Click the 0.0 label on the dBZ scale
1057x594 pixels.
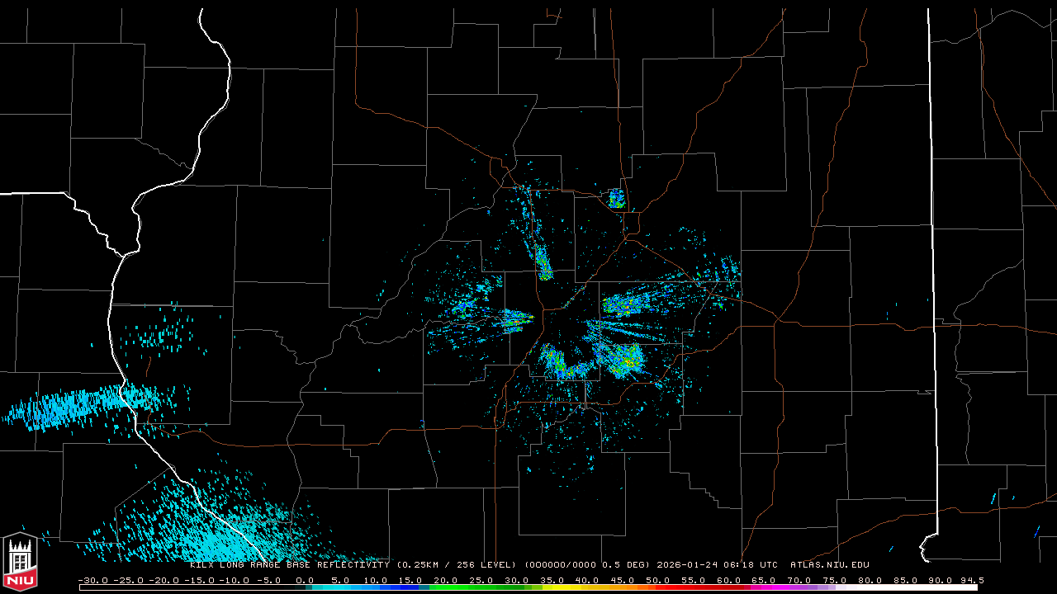(305, 580)
